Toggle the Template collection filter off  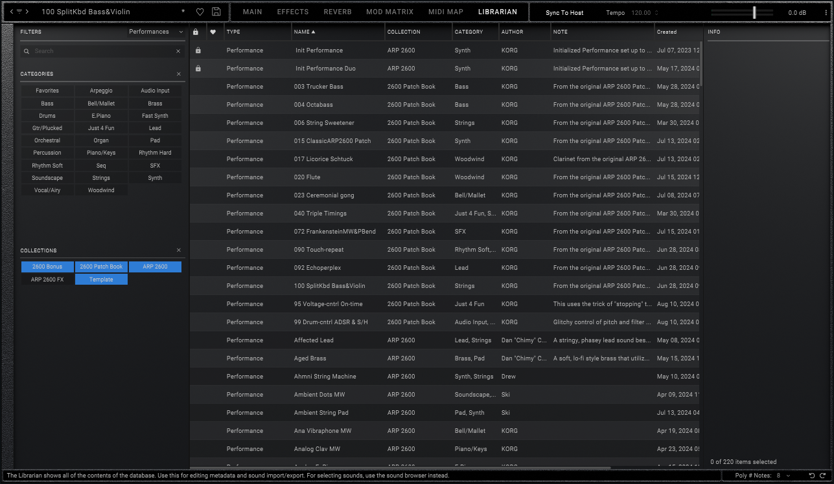click(x=101, y=280)
